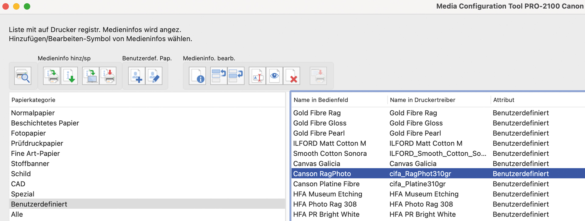Screen dimensions: 585x221
Task: Open media info details page icon
Action: (197, 76)
